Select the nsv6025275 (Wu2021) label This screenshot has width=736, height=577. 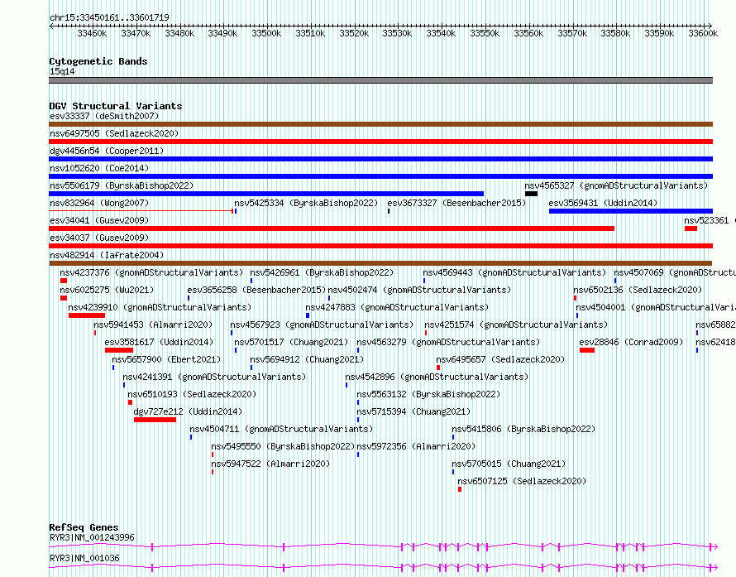coord(107,290)
